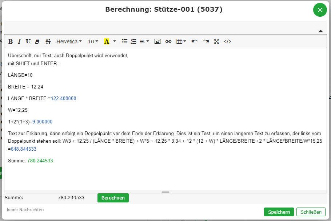Image resolution: width=331 pixels, height=221 pixels.
Task: Toggle italic text formatting
Action: (x=19, y=42)
